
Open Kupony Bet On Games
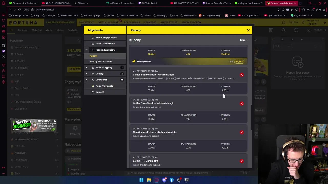[x=105, y=62]
